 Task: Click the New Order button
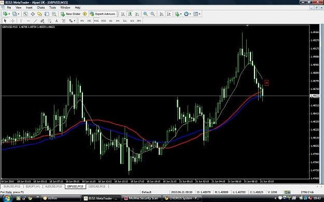pyautogui.click(x=71, y=14)
